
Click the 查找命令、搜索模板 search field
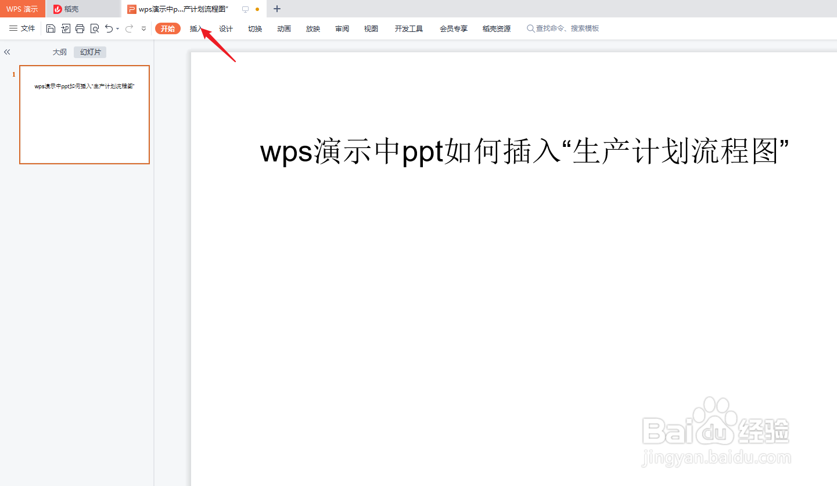[x=563, y=28]
